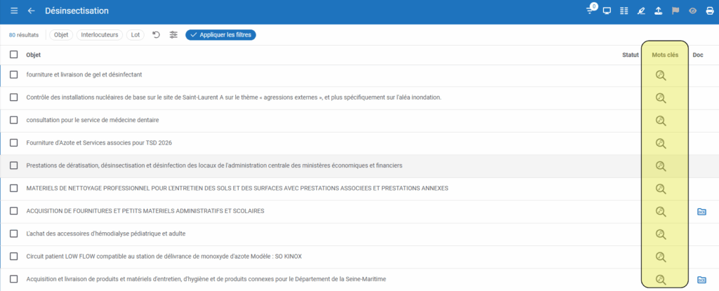Image resolution: width=719 pixels, height=291 pixels.
Task: Open the Objet filter chip
Action: pyautogui.click(x=62, y=35)
